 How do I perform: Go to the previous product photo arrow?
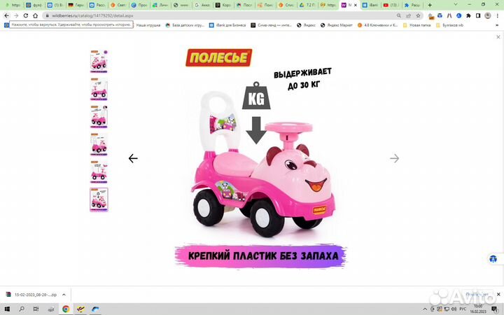point(133,158)
